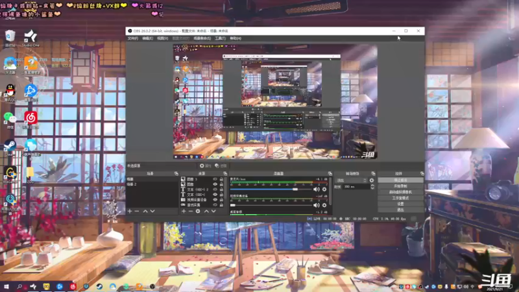
Task: Click the Windows Start button
Action: [x=6, y=286]
